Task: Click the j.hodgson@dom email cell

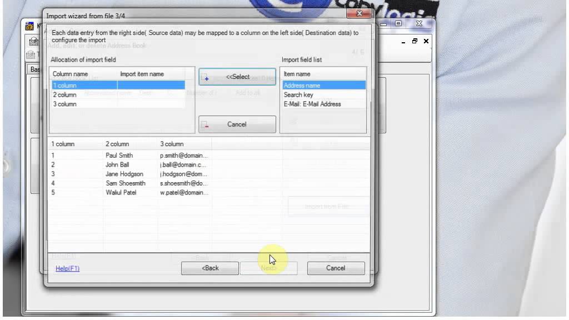Action: 184,174
